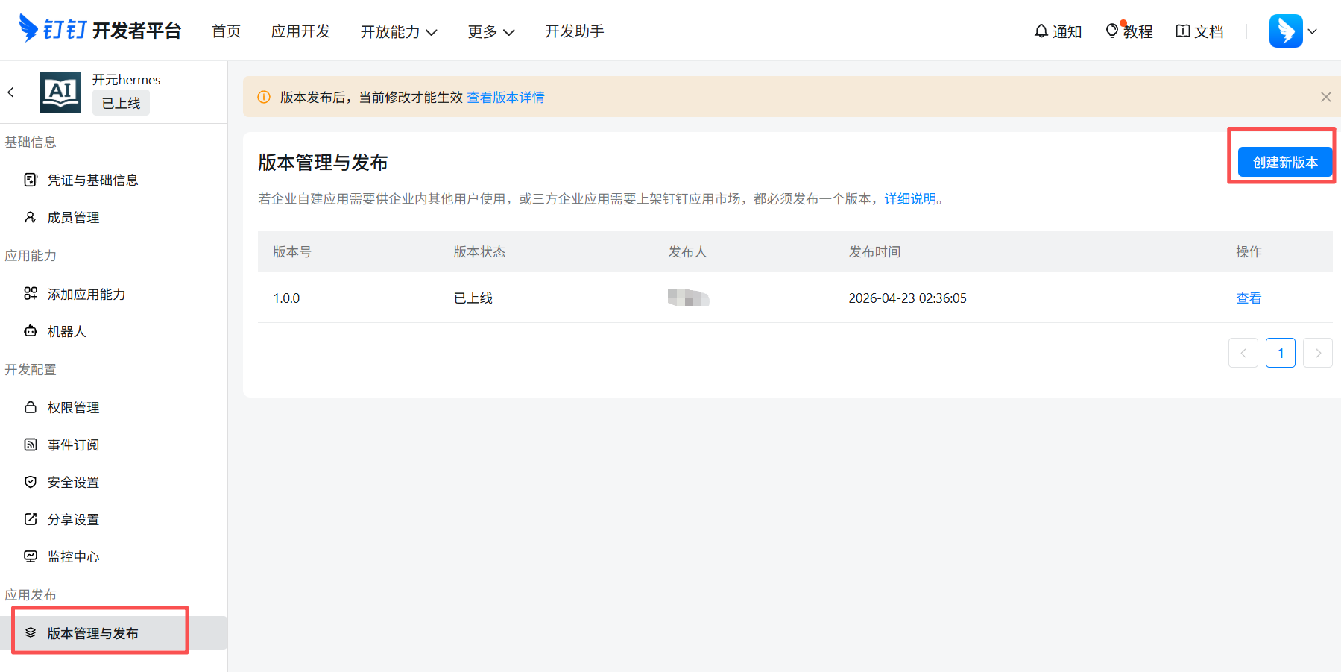Click the 创建新版本 button
Viewport: 1341px width, 672px height.
pyautogui.click(x=1285, y=162)
